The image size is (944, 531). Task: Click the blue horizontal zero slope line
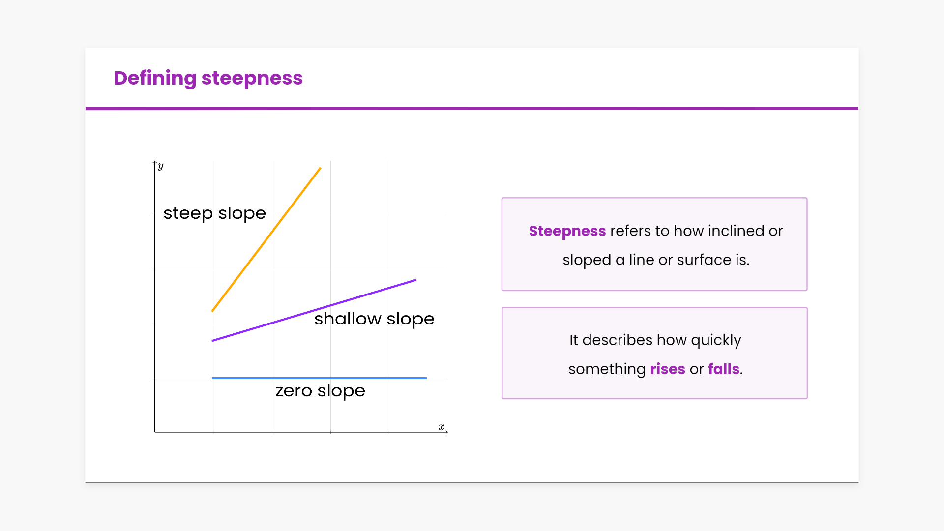tap(319, 378)
